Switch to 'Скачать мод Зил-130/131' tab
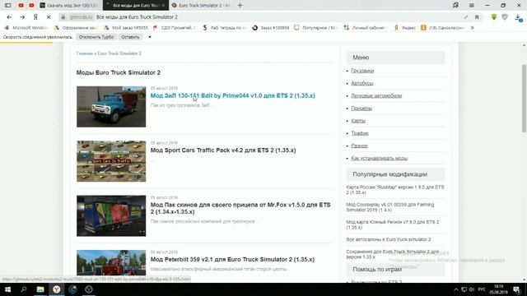Screen dimensions: 527x296 pyautogui.click(x=69, y=6)
